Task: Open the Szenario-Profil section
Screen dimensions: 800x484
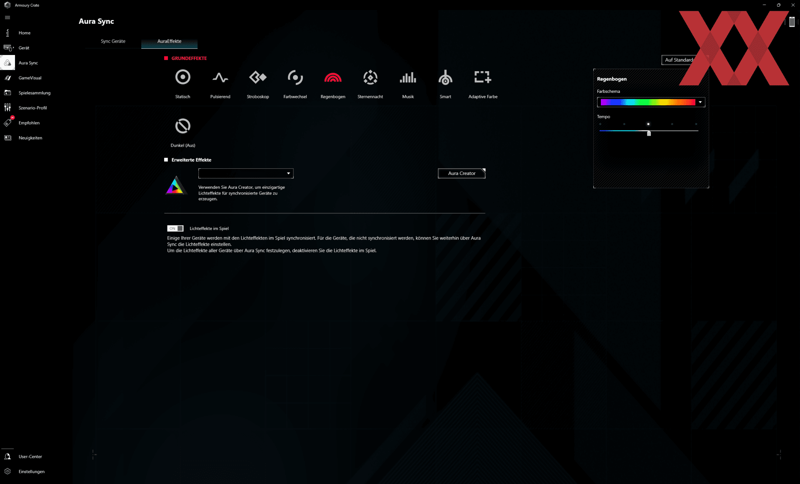Action: (x=32, y=108)
